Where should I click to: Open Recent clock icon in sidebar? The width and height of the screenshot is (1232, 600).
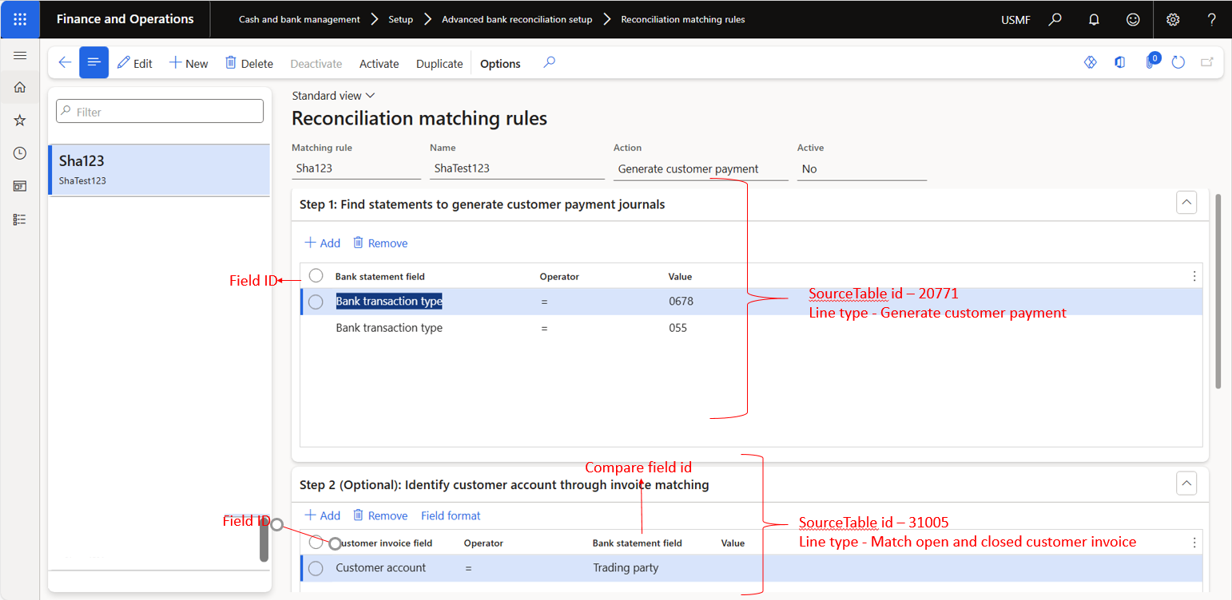[x=20, y=153]
